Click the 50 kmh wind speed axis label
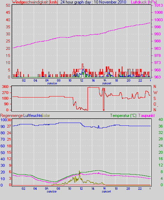The image size is (164, 200). click(8, 5)
